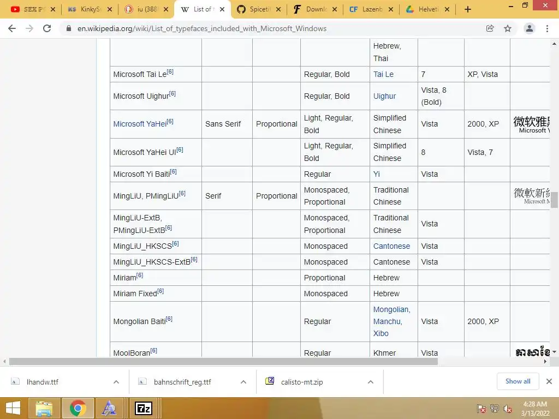Open Chrome three-dot menu

click(x=547, y=28)
